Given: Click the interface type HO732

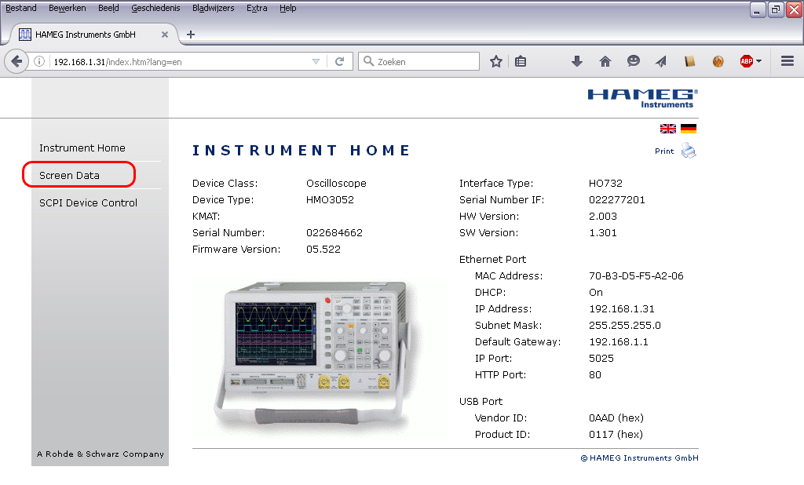Looking at the screenshot, I should tap(605, 183).
